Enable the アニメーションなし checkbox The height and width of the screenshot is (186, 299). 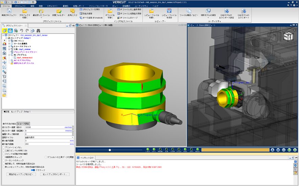[4, 147]
